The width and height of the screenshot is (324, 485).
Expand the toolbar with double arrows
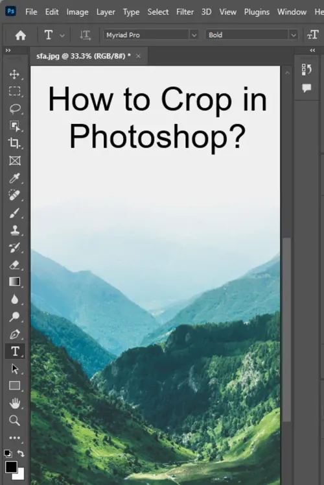pos(8,50)
